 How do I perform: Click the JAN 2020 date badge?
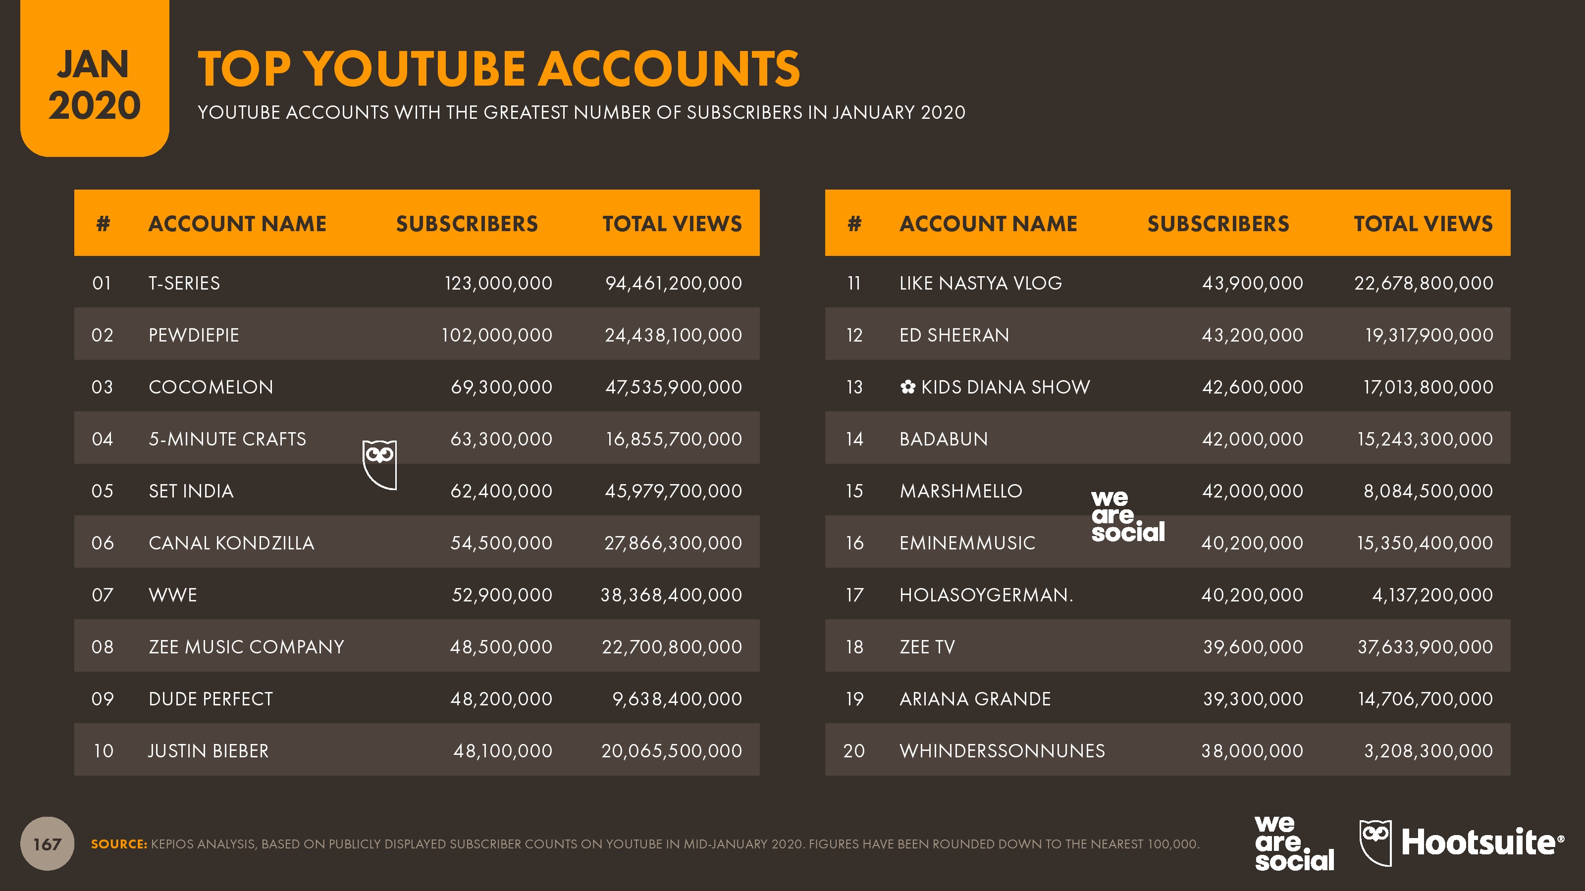click(x=94, y=84)
